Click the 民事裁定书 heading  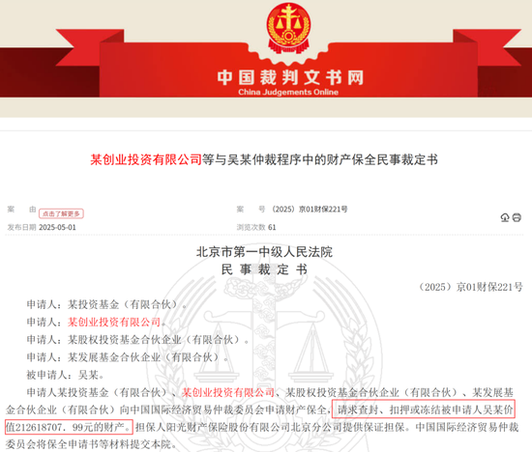(x=264, y=269)
